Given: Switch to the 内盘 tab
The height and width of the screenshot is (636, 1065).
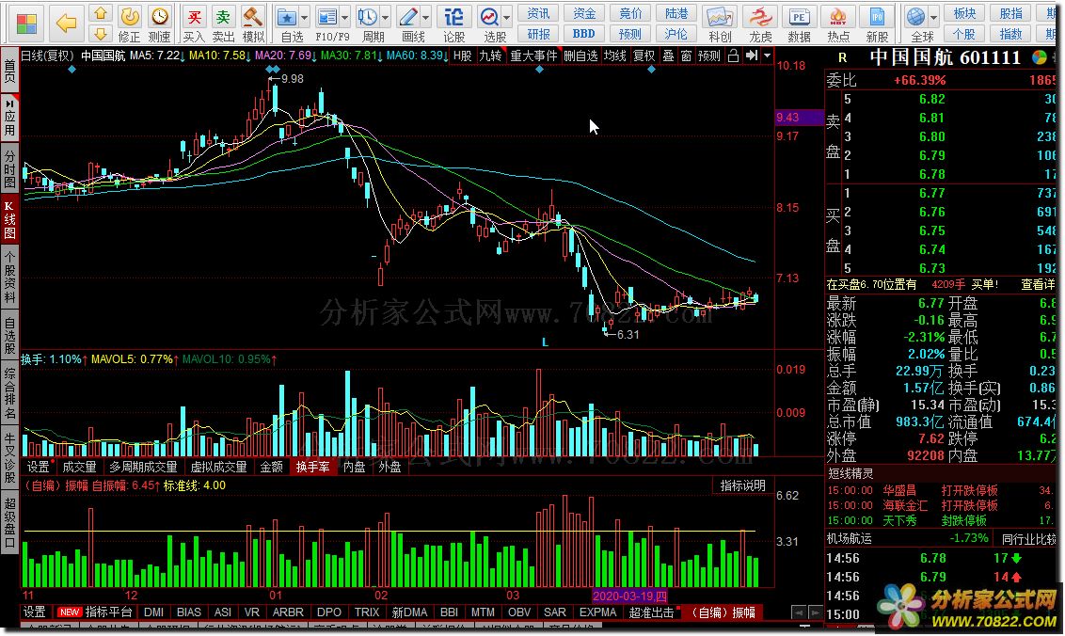Looking at the screenshot, I should coord(355,467).
